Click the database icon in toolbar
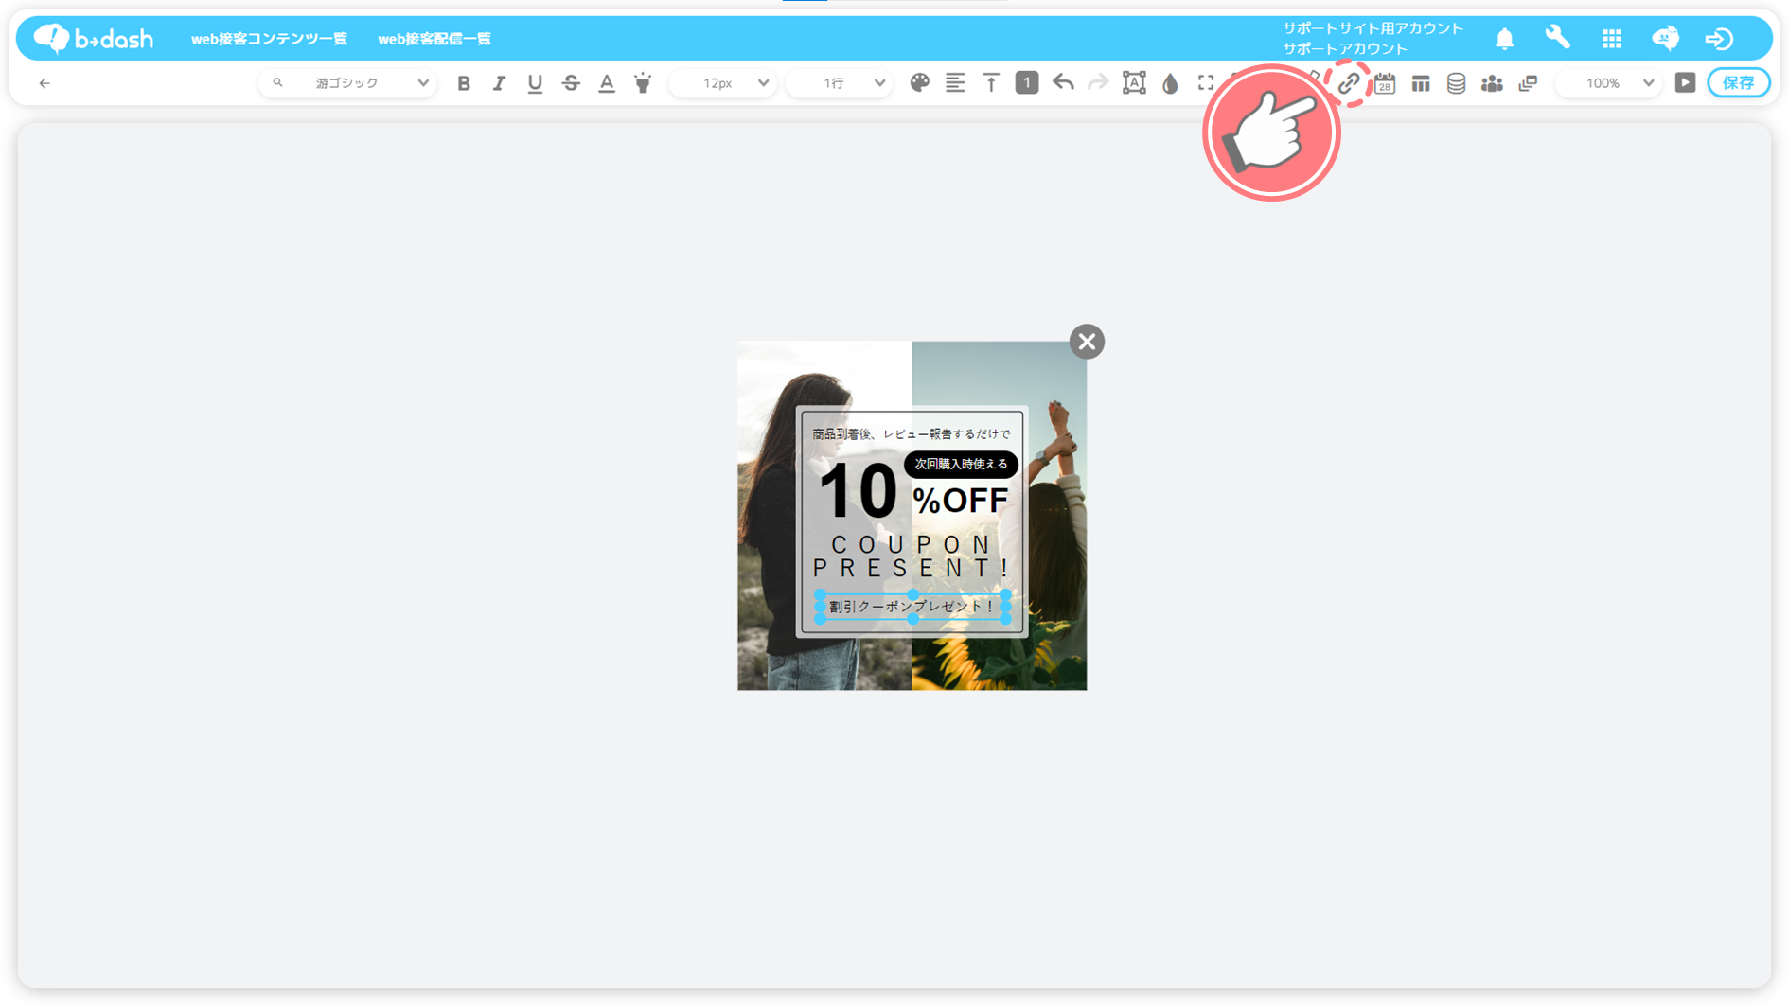This screenshot has width=1789, height=1006. pyautogui.click(x=1456, y=83)
